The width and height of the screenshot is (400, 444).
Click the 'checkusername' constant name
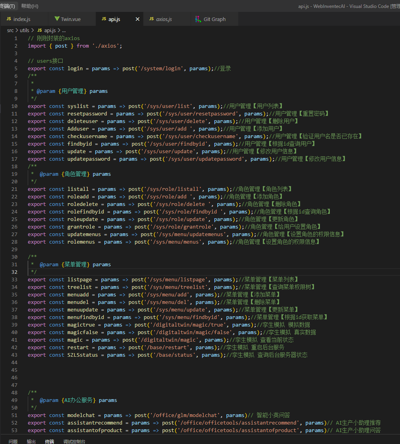(87, 136)
